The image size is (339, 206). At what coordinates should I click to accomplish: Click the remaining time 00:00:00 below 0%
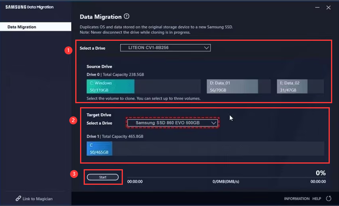click(x=318, y=182)
